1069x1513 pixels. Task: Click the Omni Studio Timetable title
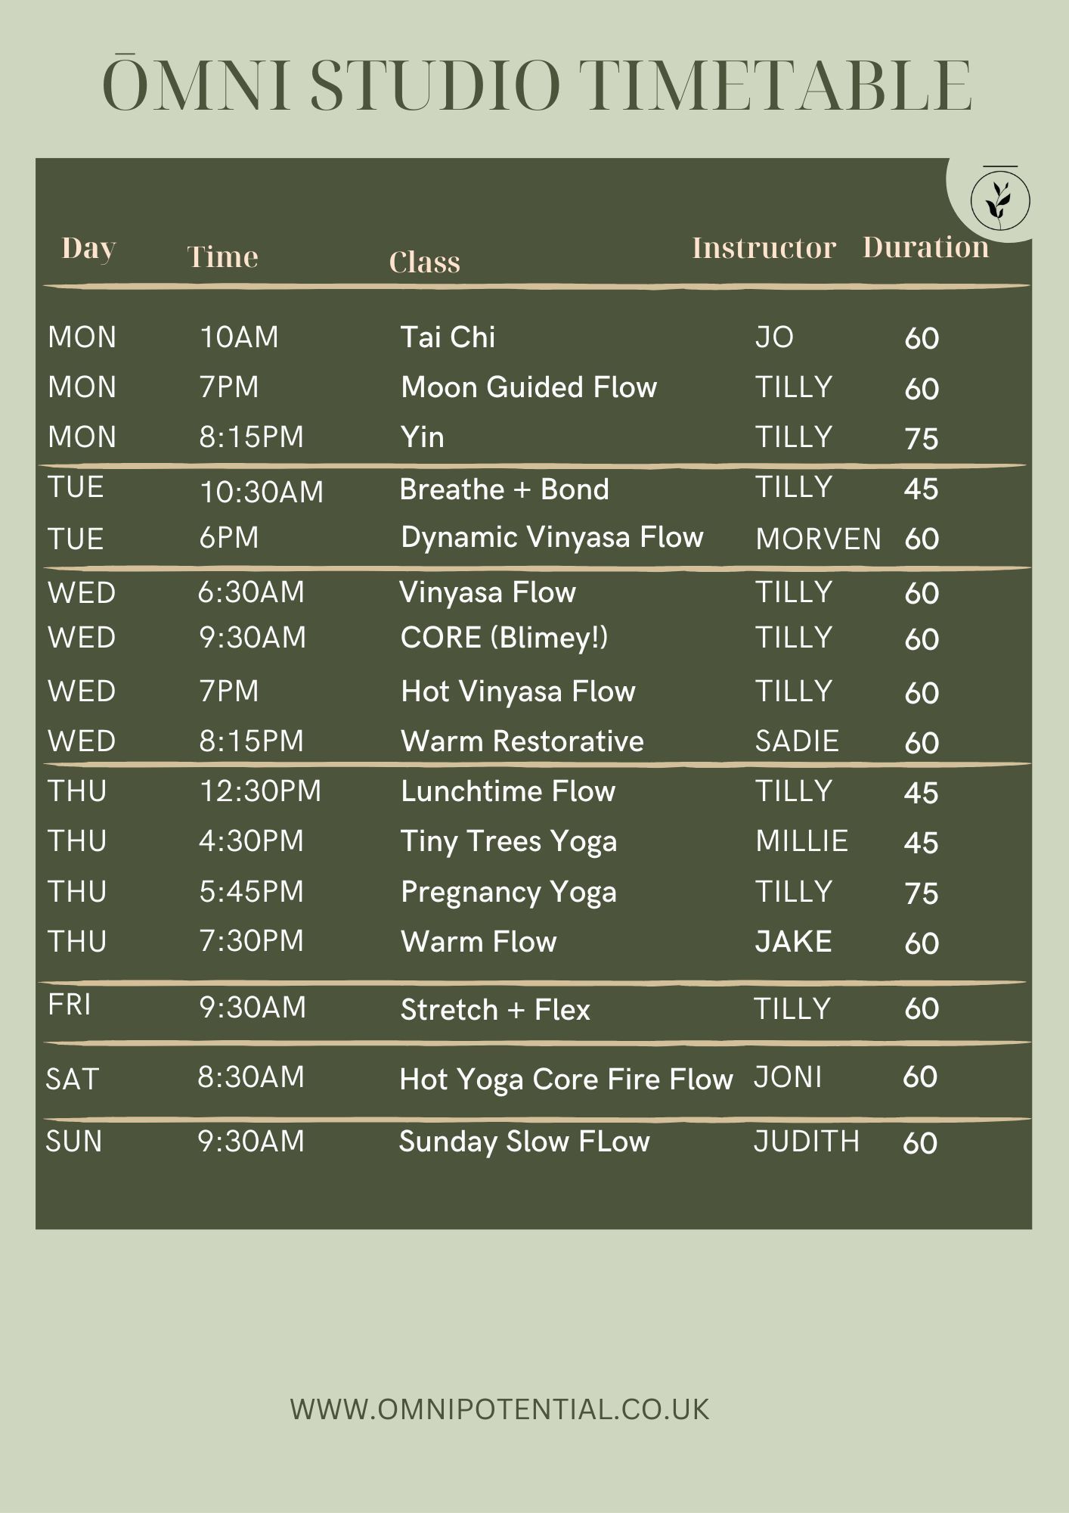[x=536, y=85]
